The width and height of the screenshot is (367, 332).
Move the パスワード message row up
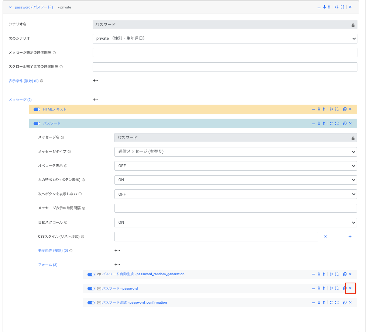point(324,123)
